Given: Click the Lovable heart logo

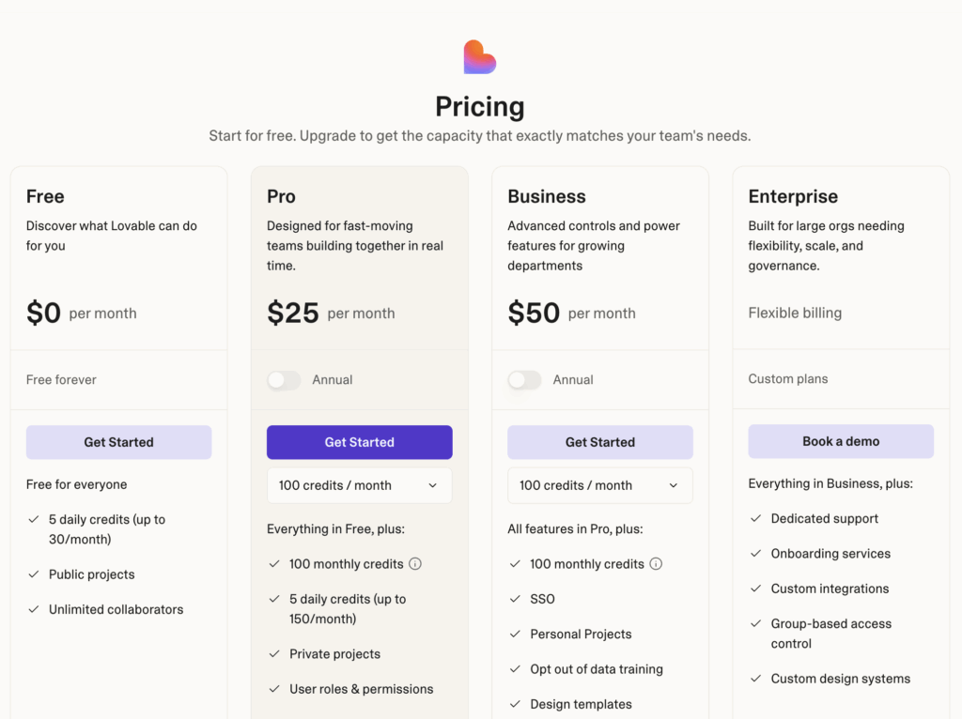Looking at the screenshot, I should click(479, 57).
